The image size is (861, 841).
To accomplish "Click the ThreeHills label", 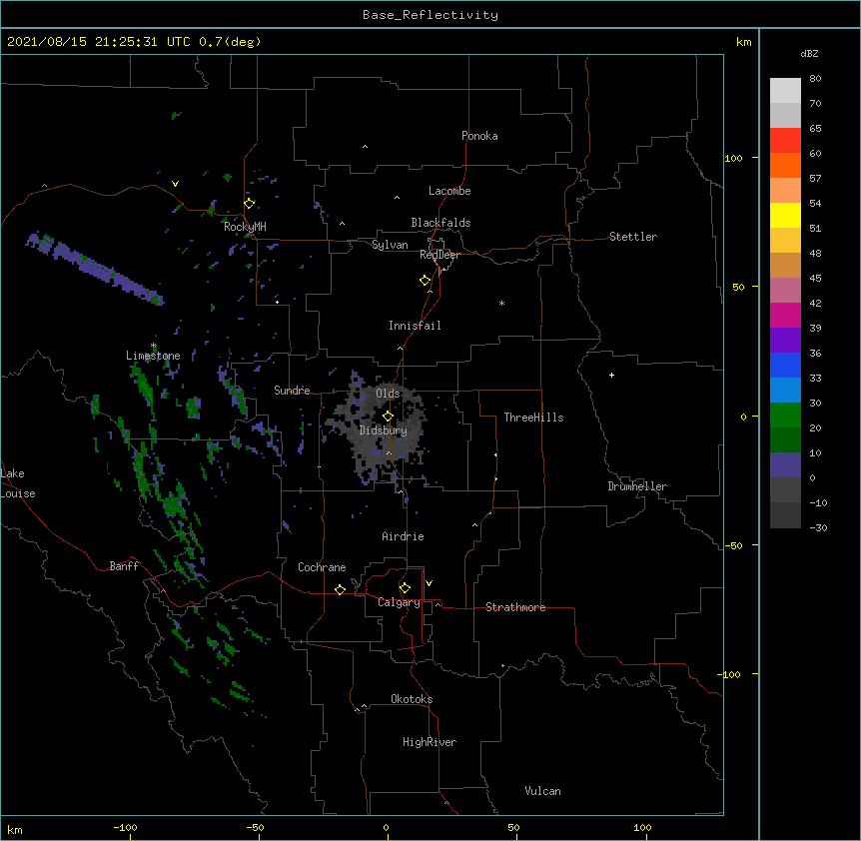I will (x=533, y=418).
